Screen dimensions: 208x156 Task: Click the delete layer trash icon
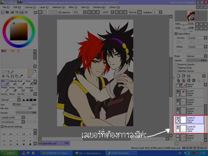[193, 80]
